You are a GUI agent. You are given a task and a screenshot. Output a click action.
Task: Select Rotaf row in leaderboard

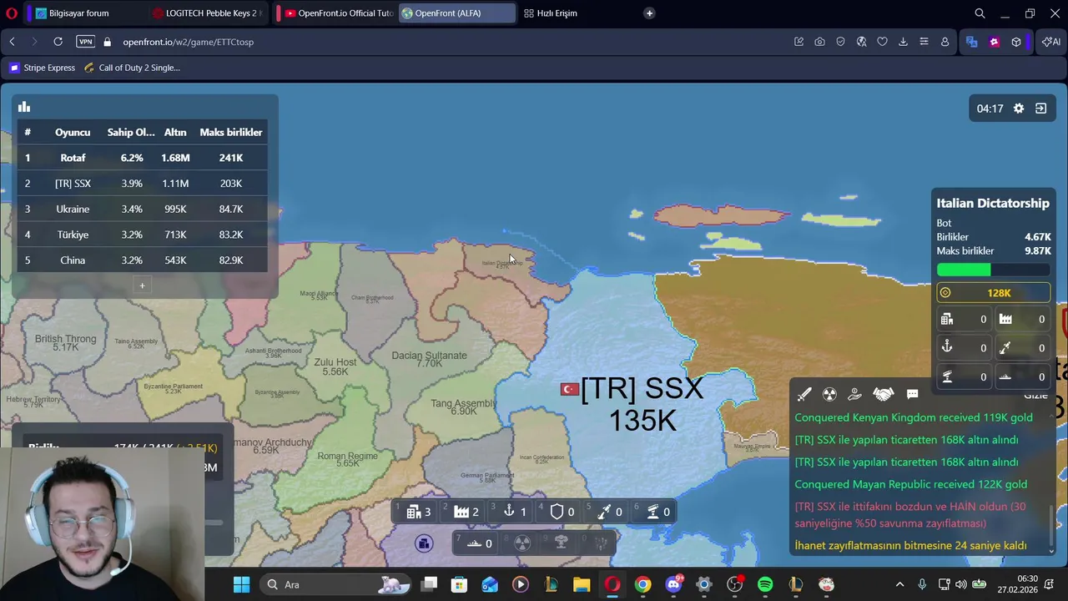tap(142, 158)
